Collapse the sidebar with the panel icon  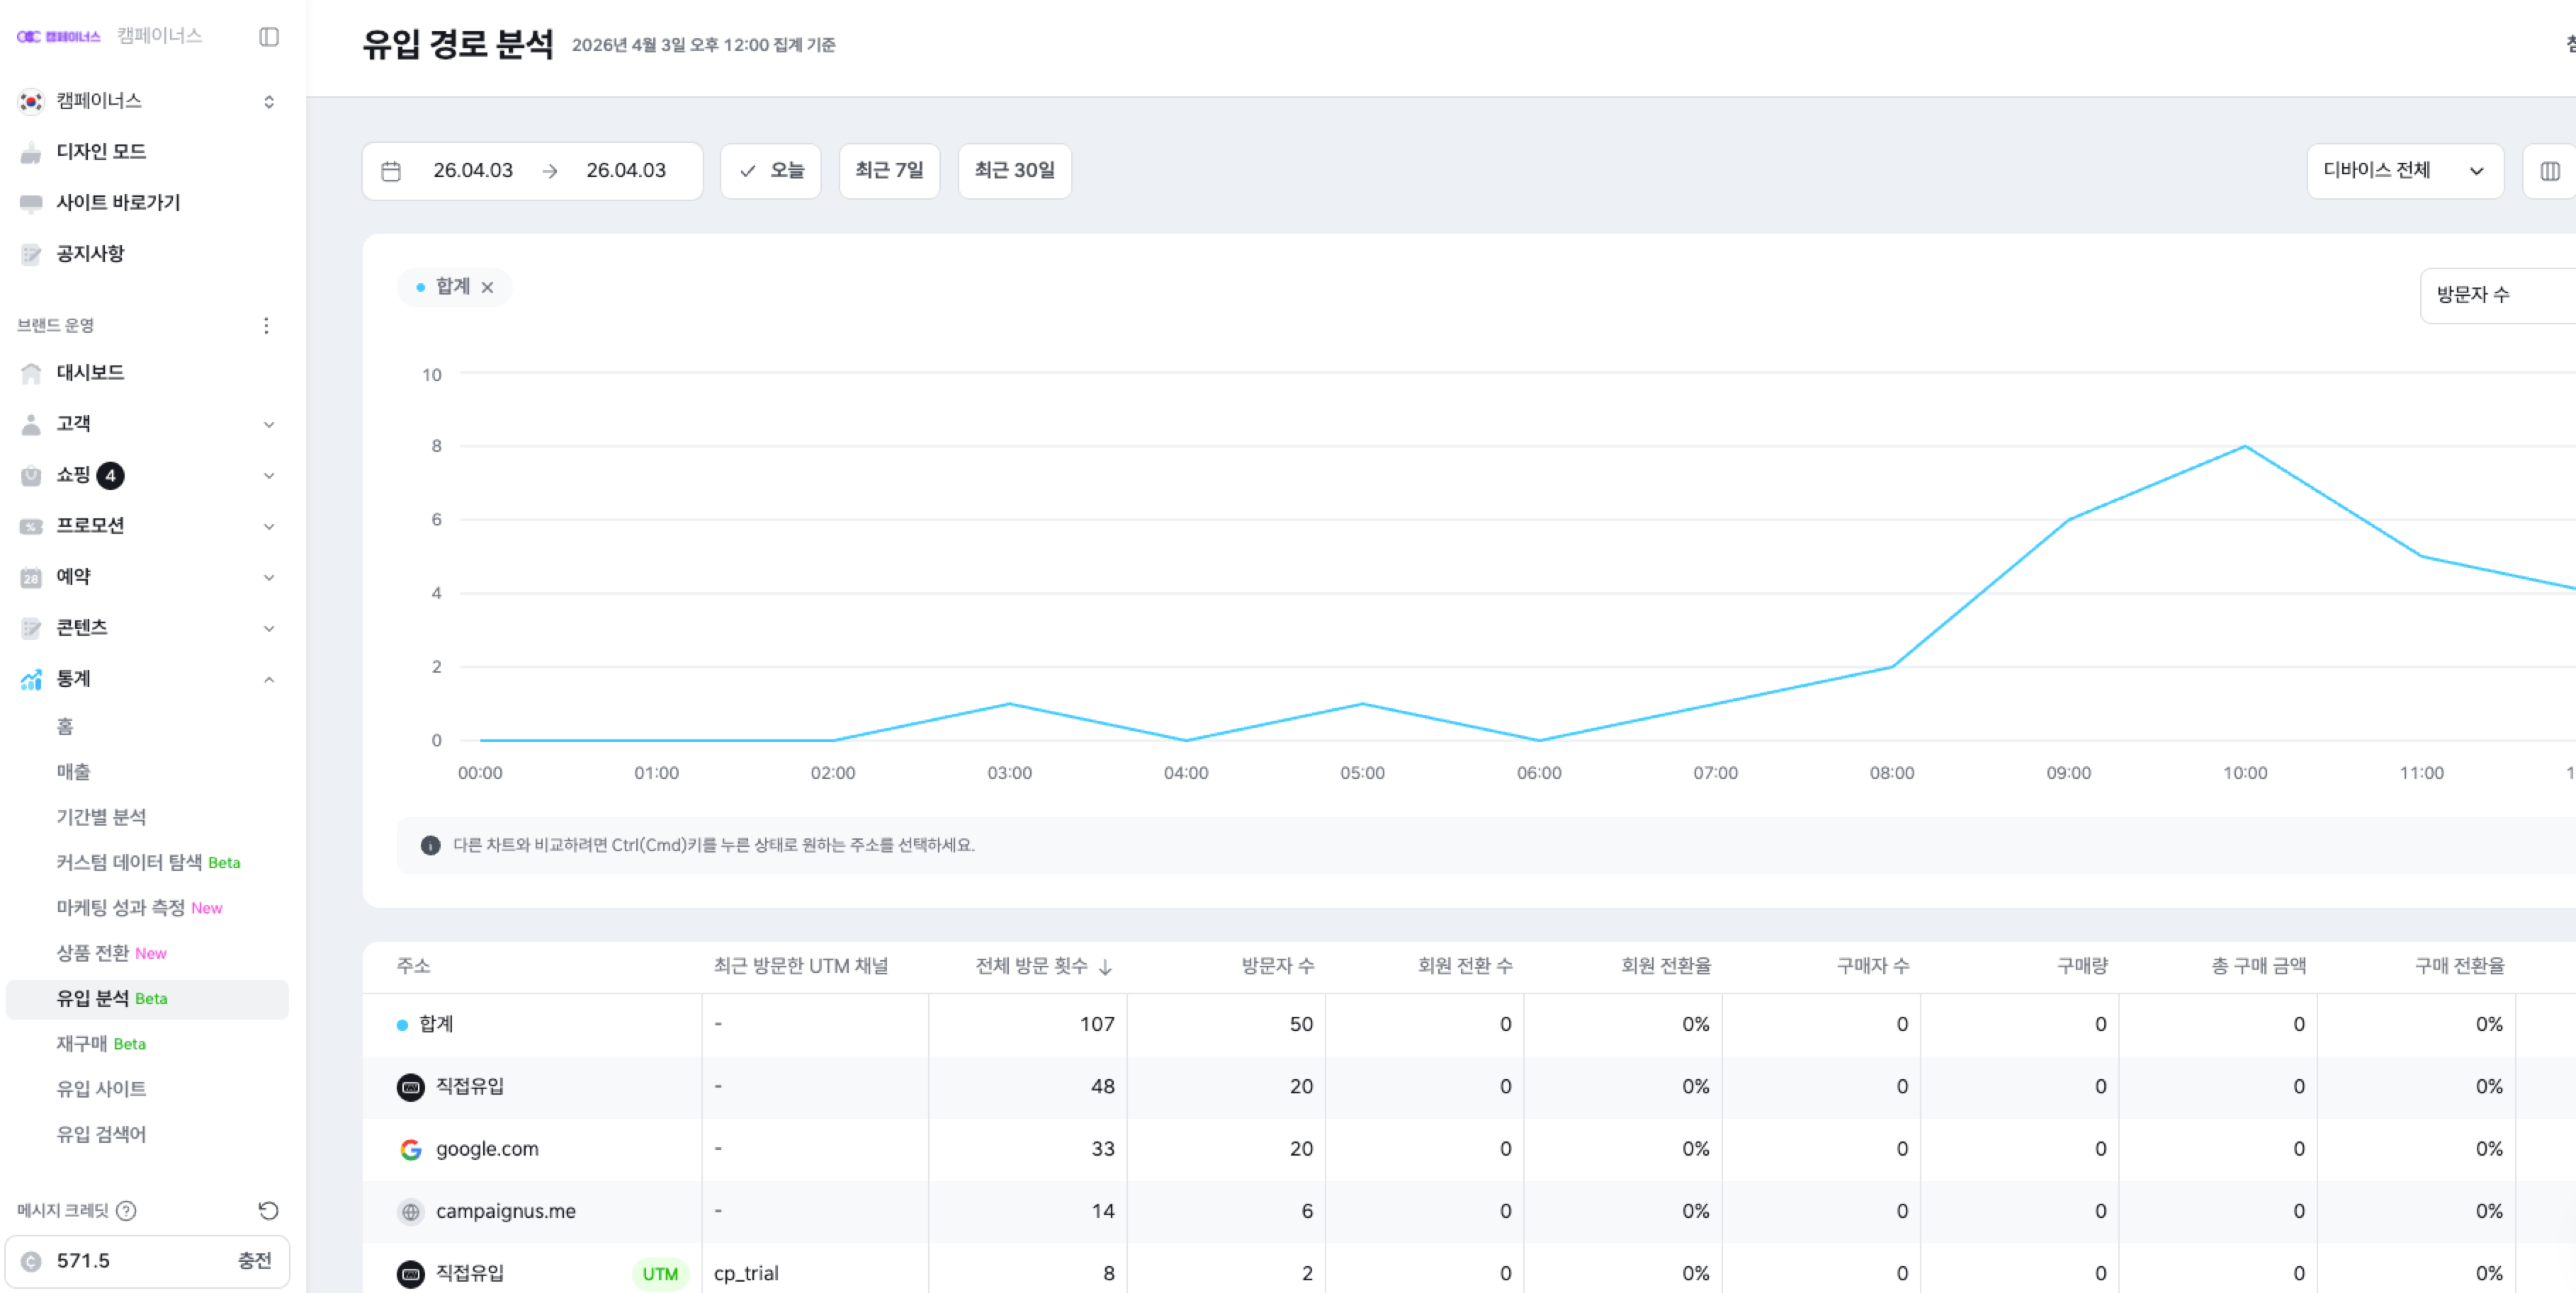click(268, 37)
